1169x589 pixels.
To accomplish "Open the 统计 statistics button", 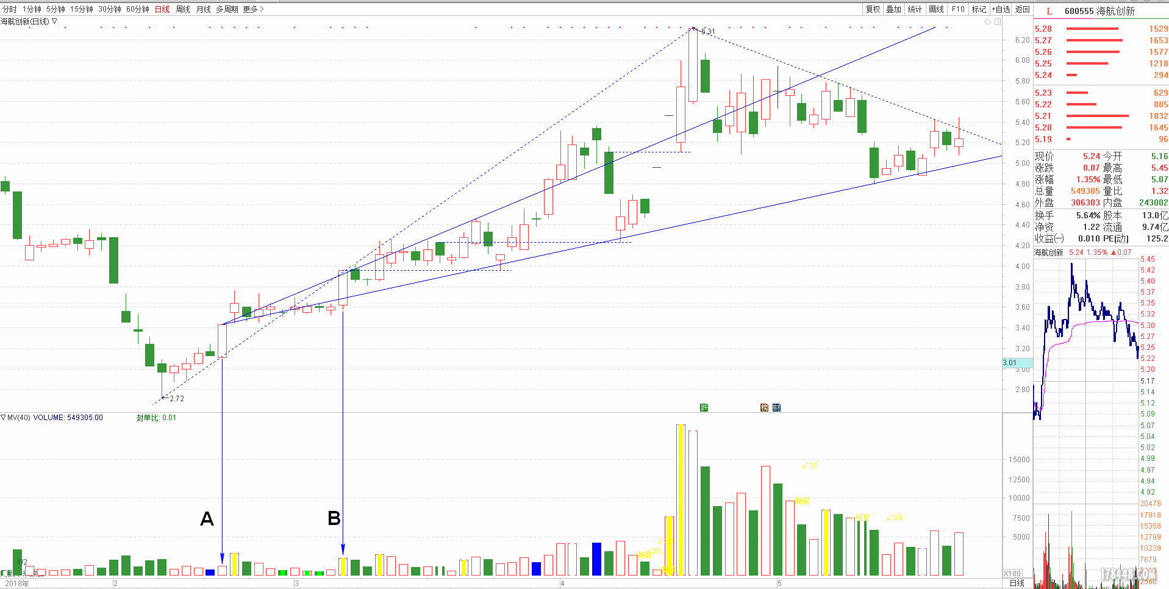I will pos(915,9).
